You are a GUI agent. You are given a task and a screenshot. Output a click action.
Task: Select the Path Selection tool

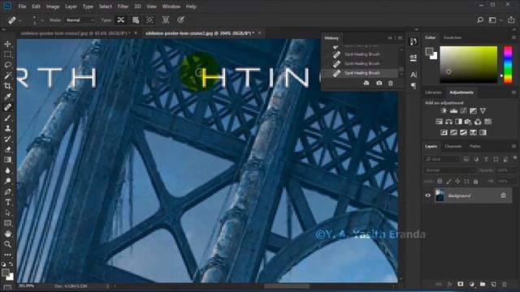pyautogui.click(x=7, y=213)
